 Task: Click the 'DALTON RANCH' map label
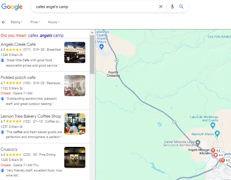point(219,37)
